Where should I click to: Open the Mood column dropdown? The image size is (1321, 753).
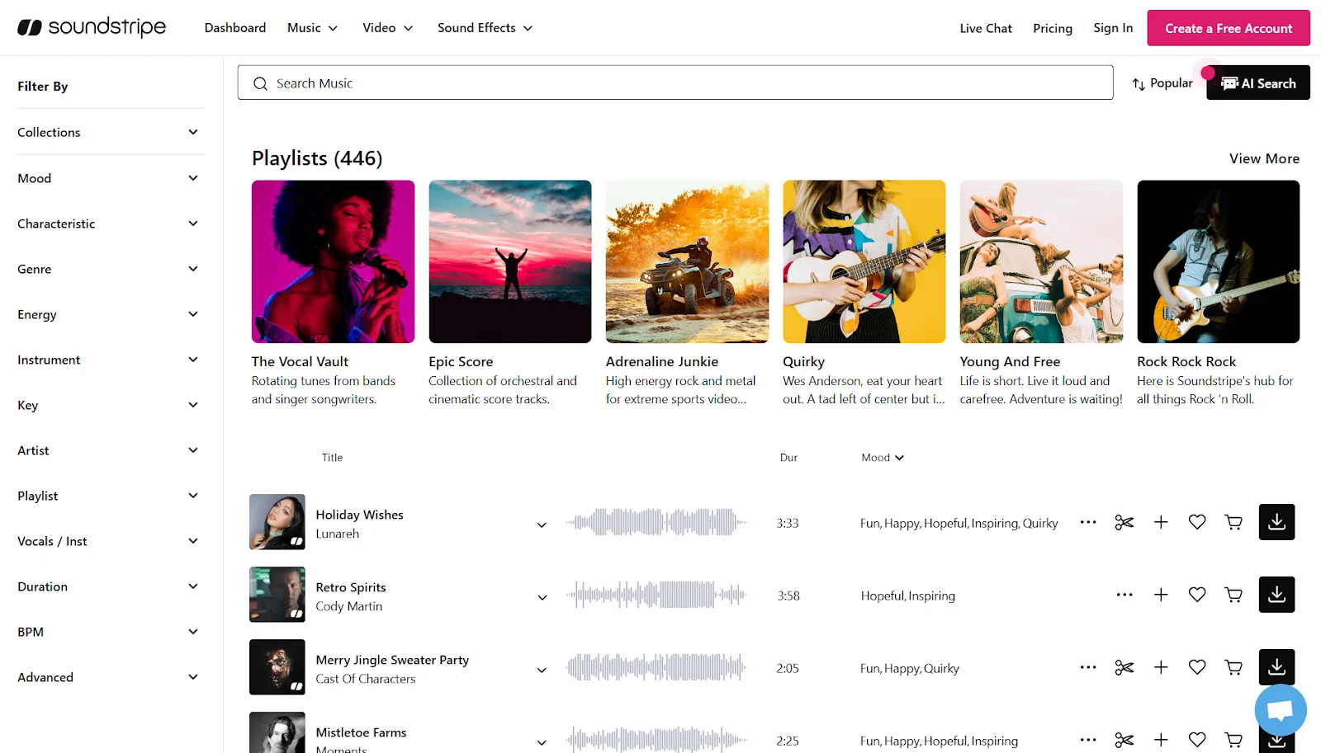pyautogui.click(x=883, y=458)
